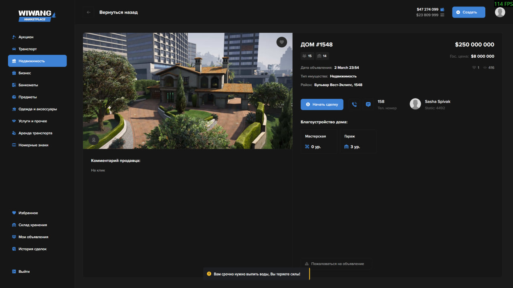
Task: Click bank card icon next to $23 809 999
Action: point(442,15)
